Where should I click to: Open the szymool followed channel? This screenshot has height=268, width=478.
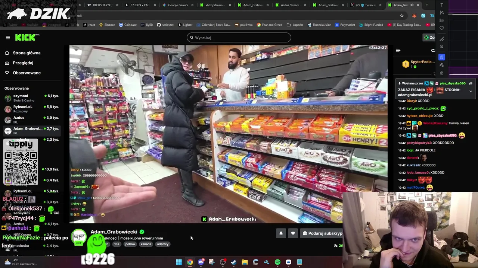[x=32, y=98]
